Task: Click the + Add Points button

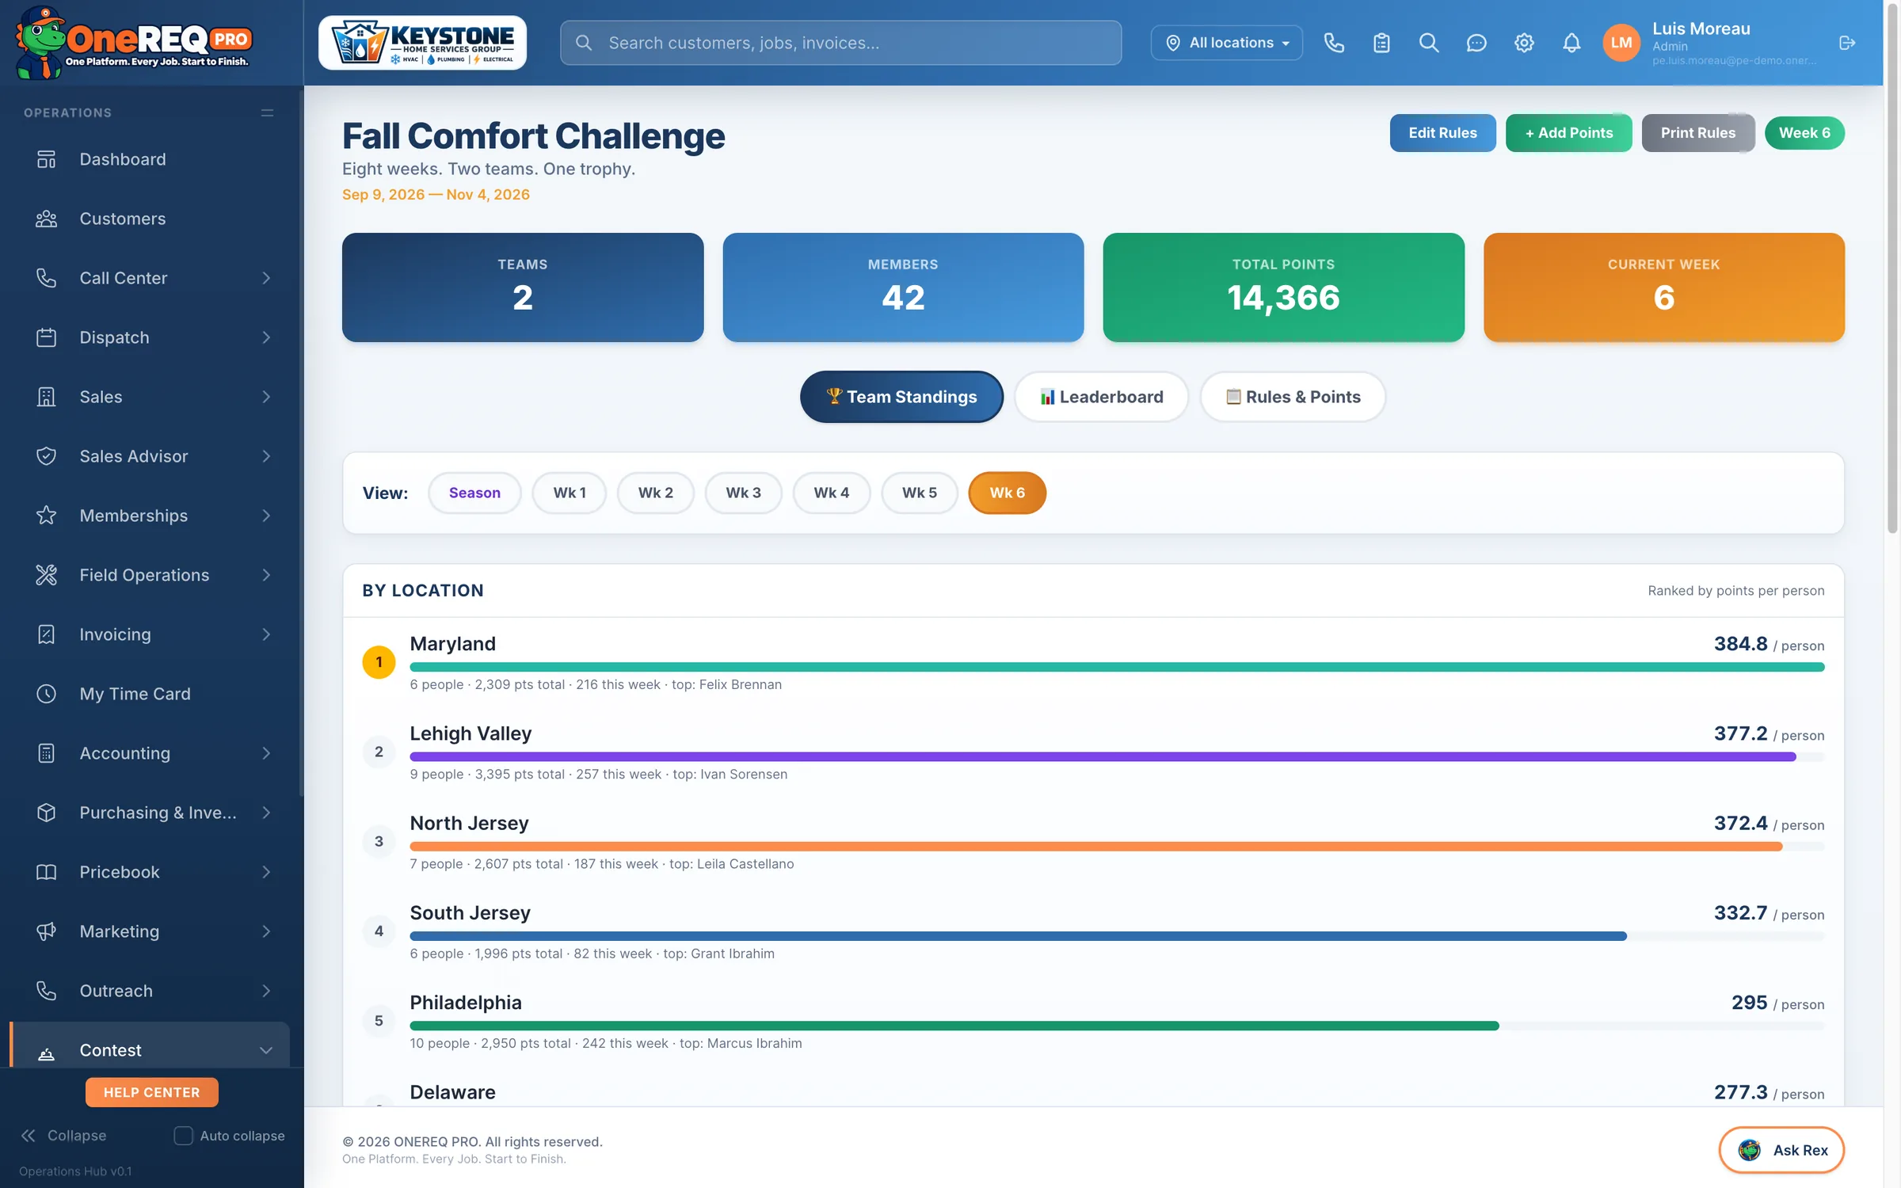Action: coord(1568,133)
